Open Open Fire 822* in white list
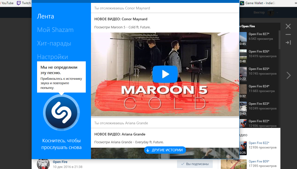Screen dimensions: 297x169 point(259,143)
